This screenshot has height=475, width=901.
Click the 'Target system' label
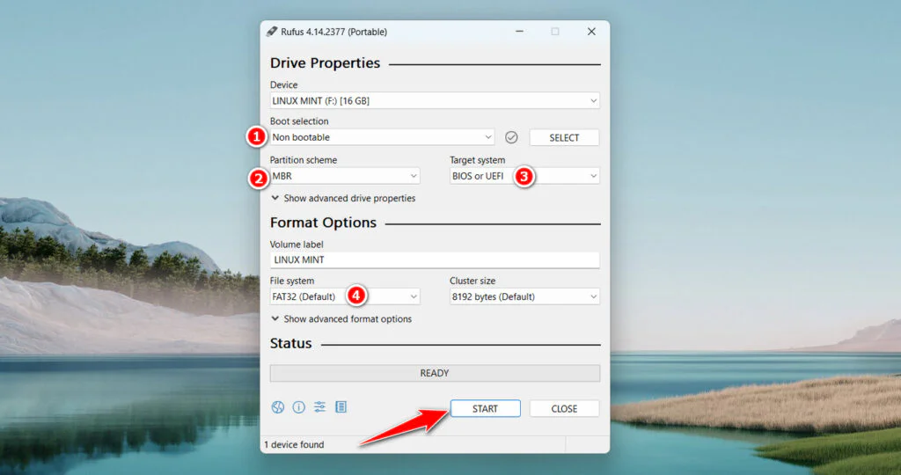click(x=478, y=160)
